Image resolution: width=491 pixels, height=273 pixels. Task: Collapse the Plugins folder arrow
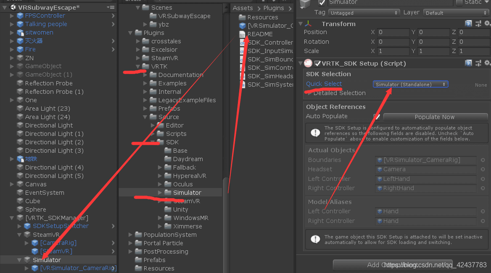130,33
